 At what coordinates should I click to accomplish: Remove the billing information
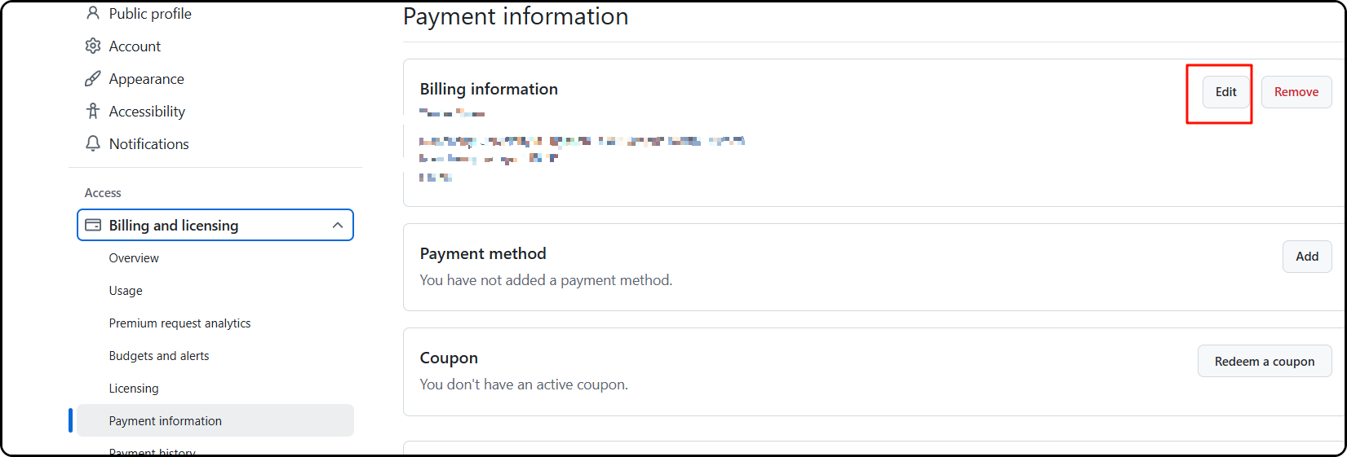point(1296,92)
